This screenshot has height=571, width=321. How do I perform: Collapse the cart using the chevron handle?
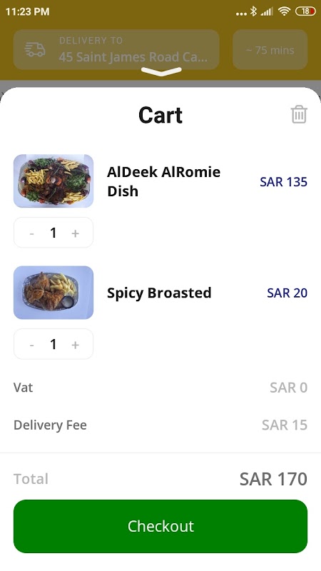click(x=161, y=72)
